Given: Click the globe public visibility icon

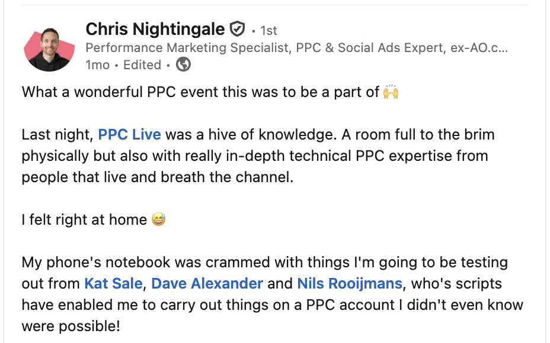Looking at the screenshot, I should coord(184,64).
